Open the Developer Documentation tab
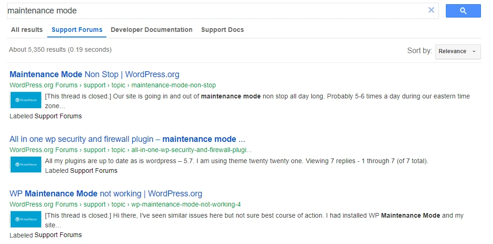Screen dimensions: 493x244 tap(152, 30)
